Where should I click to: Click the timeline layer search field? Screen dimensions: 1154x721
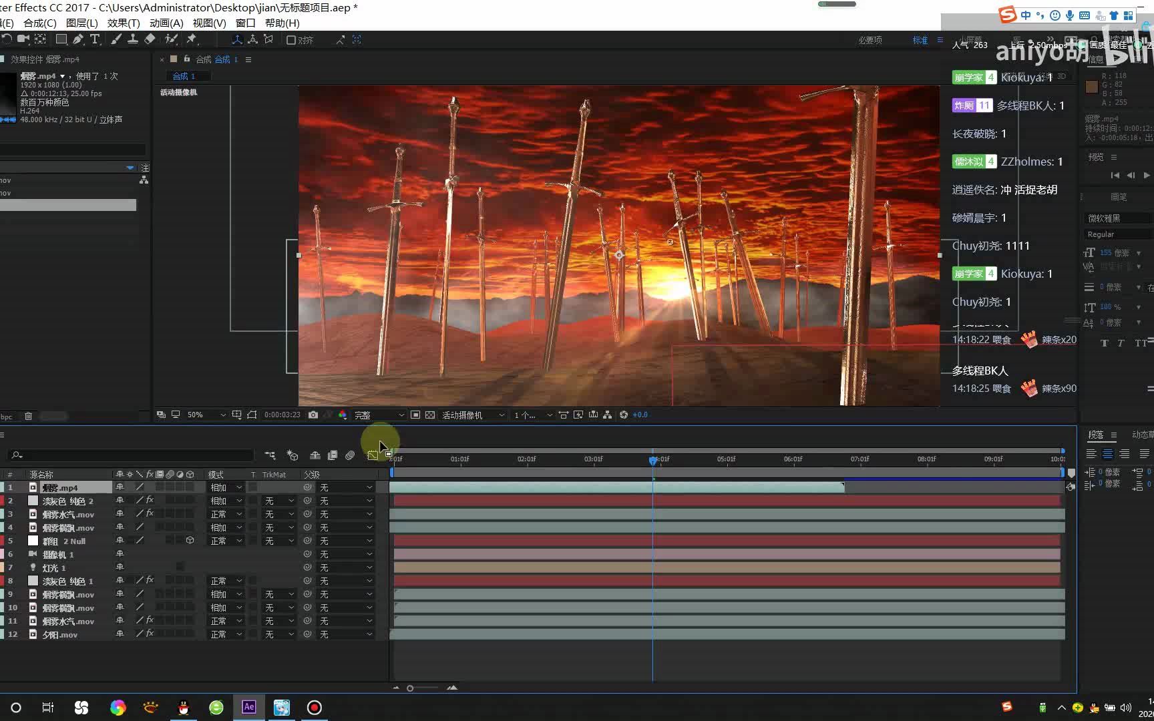coord(131,455)
